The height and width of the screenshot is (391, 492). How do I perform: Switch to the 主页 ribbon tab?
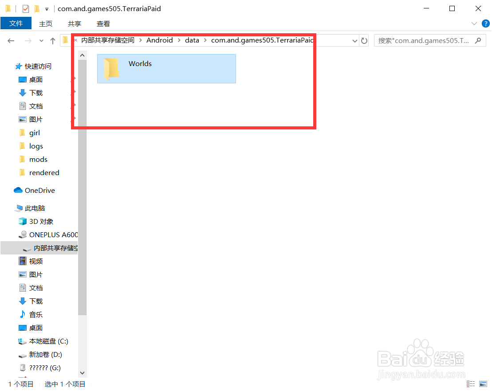[46, 24]
